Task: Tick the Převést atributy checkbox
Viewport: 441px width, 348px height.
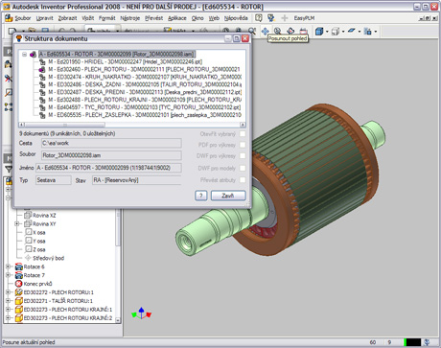Action: 243,180
